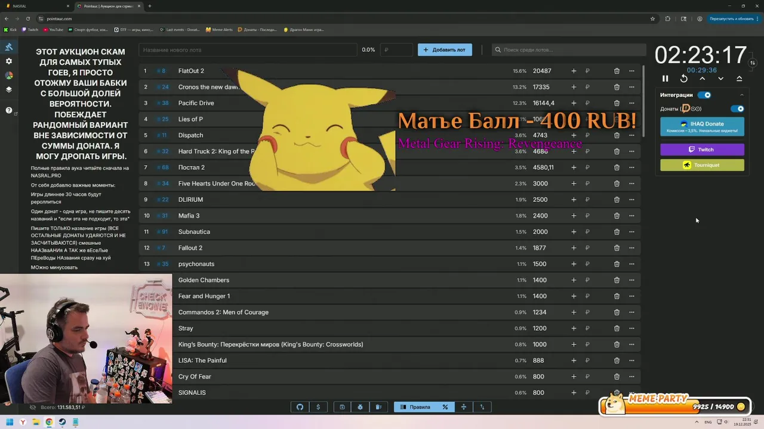764x429 pixels.
Task: Click the dollar sign toolbar icon
Action: (x=318, y=407)
